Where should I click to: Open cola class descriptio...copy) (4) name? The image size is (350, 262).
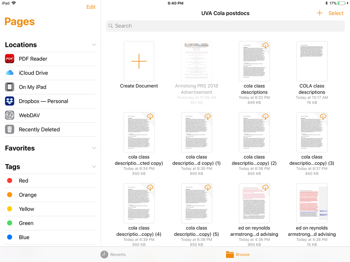coord(139,231)
